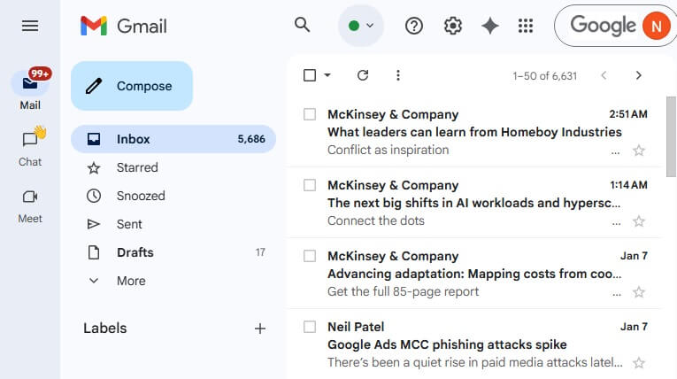The height and width of the screenshot is (379, 677).
Task: Expand ellipsis on 85-page report row
Action: [x=617, y=294]
